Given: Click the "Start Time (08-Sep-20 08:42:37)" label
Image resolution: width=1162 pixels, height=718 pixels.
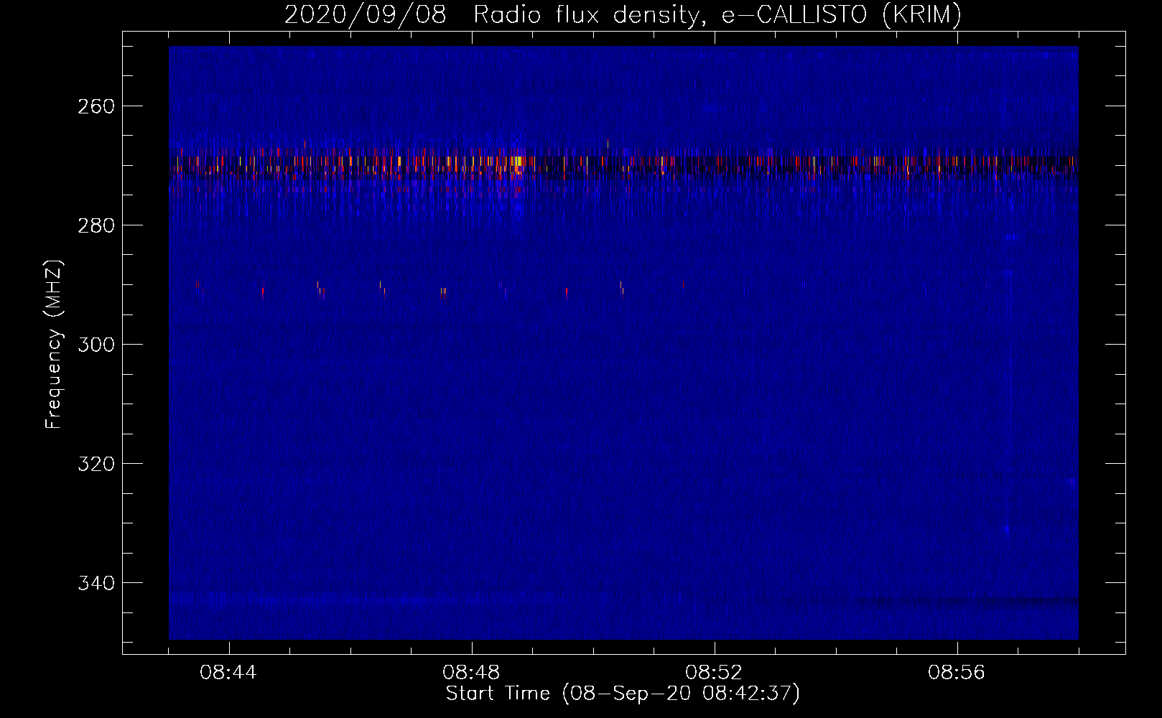Looking at the screenshot, I should pyautogui.click(x=623, y=694).
